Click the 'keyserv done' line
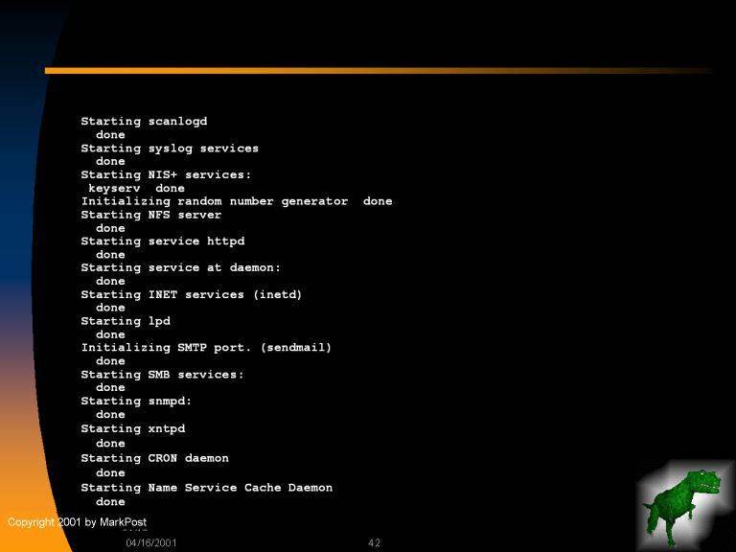 tap(136, 189)
